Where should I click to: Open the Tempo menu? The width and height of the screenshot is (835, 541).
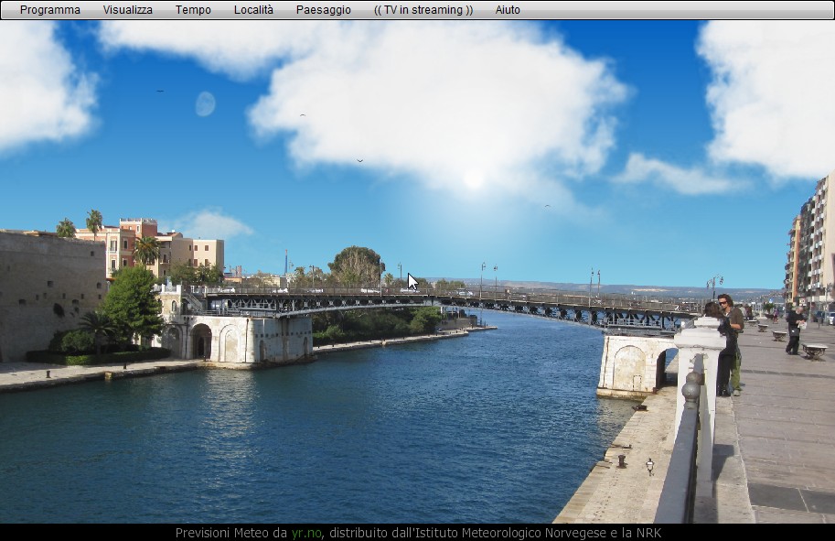[x=193, y=10]
